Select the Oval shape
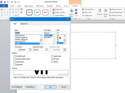The height and width of the screenshot is (93, 125). pos(13,10)
